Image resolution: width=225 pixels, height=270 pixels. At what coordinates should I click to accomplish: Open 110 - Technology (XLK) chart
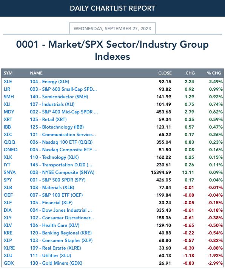54,157
